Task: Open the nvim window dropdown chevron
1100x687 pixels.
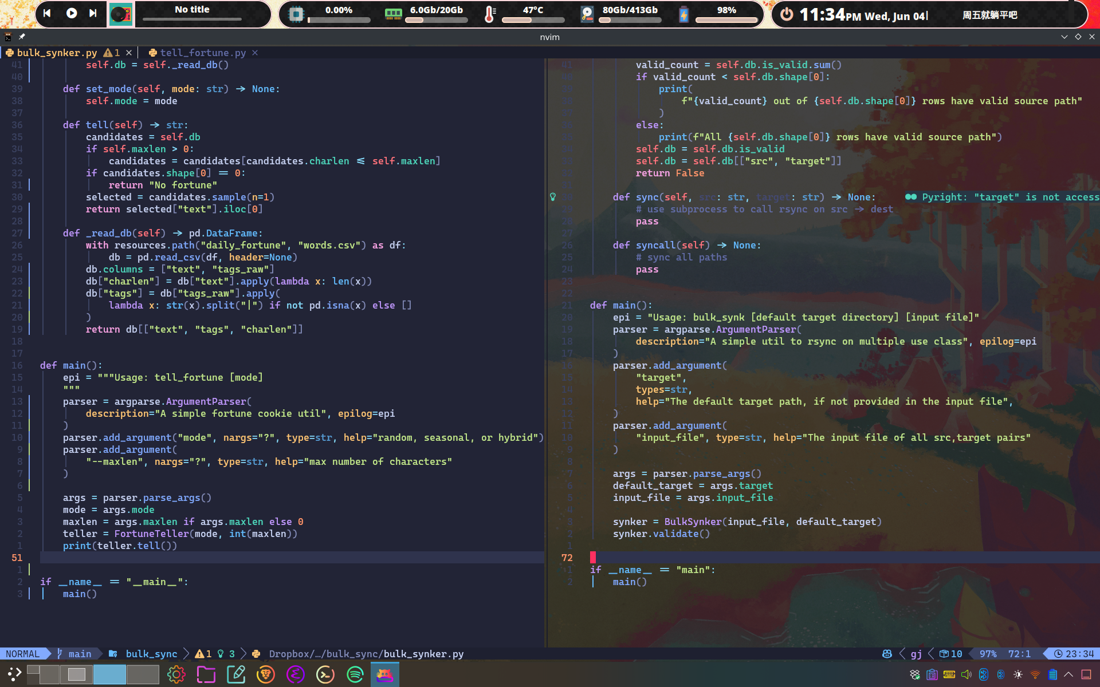Action: point(1064,37)
